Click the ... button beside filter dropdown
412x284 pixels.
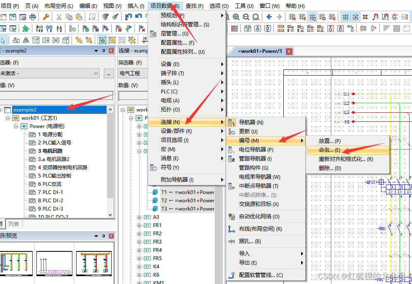[109, 73]
